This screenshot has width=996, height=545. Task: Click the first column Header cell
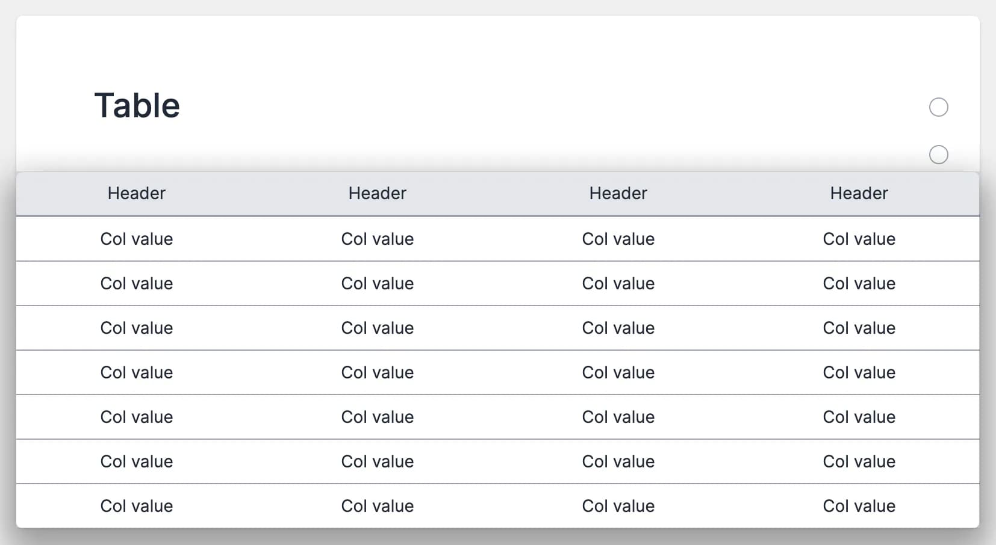[136, 193]
